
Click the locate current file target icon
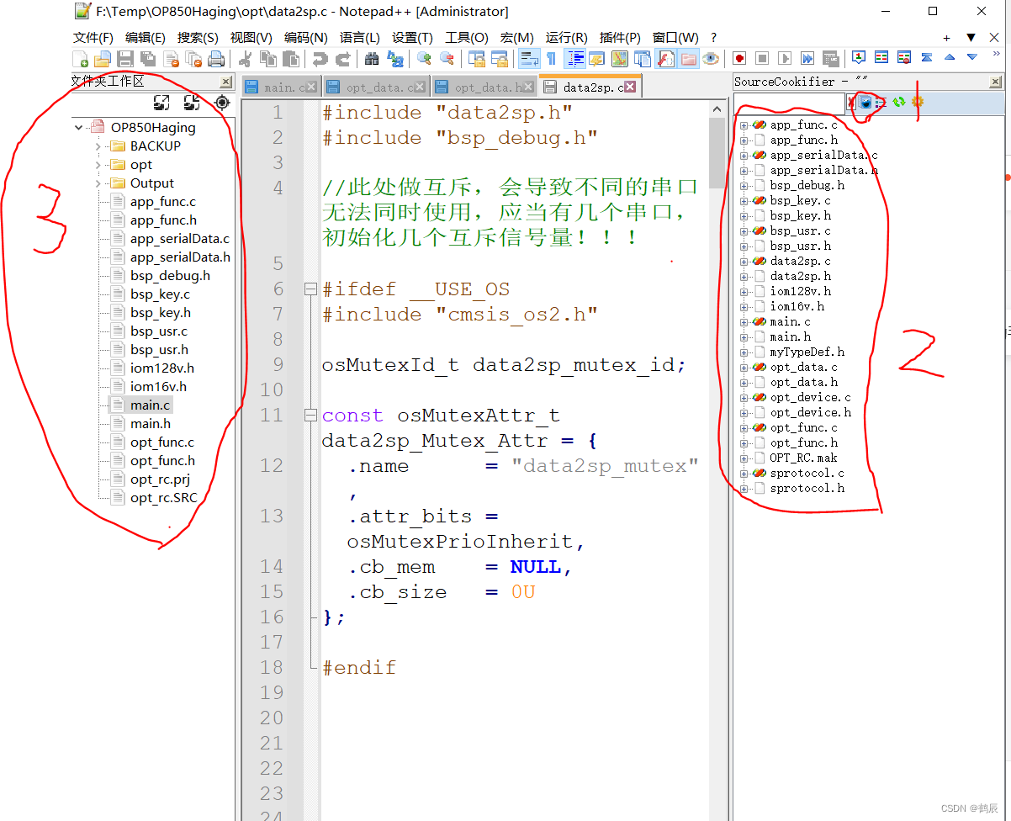point(222,102)
